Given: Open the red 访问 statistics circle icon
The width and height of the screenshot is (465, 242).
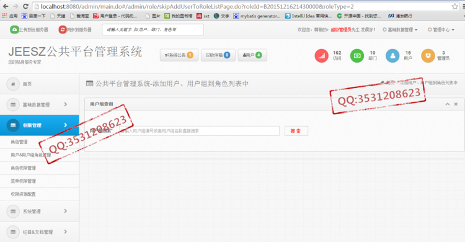Looking at the screenshot, I should coord(321,55).
